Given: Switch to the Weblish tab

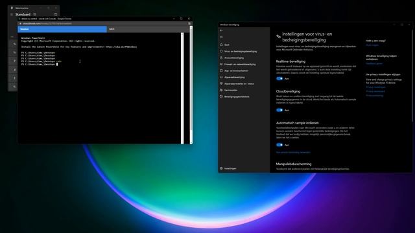Looking at the screenshot, I should point(62,29).
